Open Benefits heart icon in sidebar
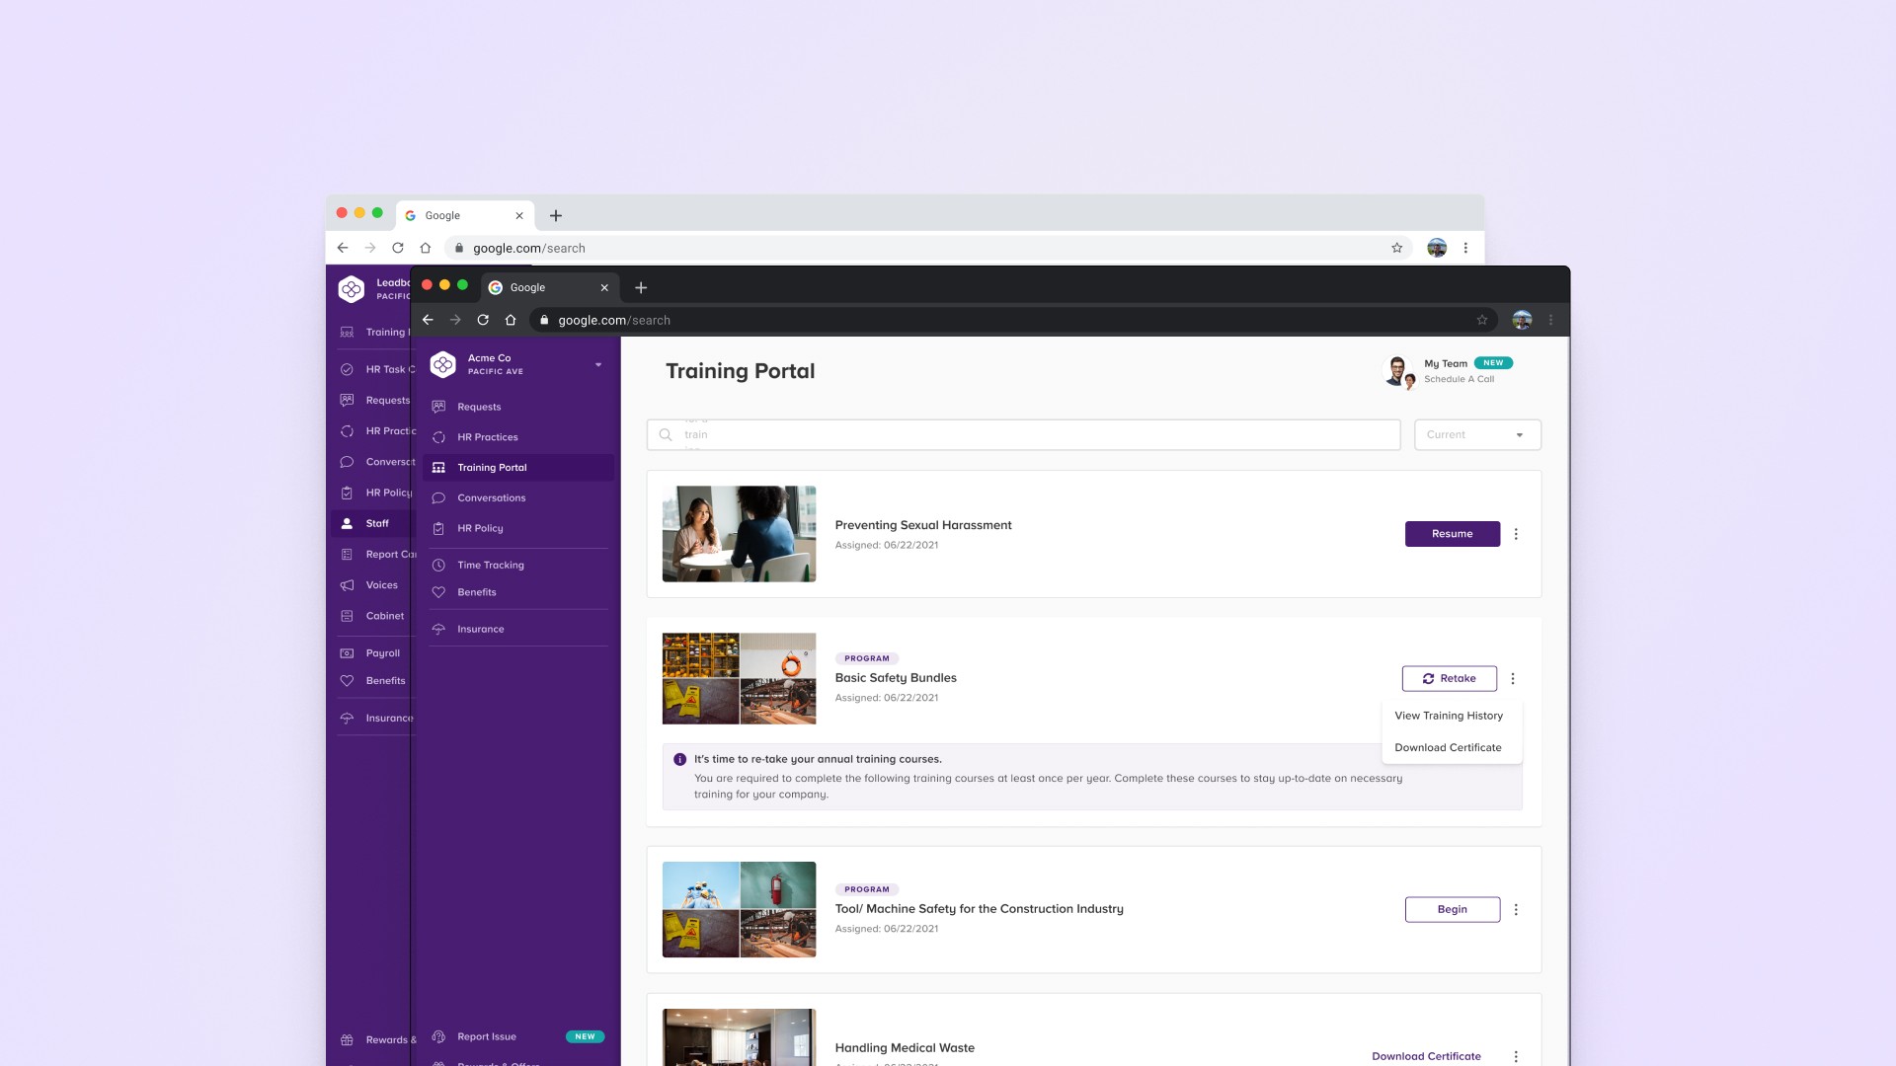This screenshot has width=1896, height=1066. [438, 592]
